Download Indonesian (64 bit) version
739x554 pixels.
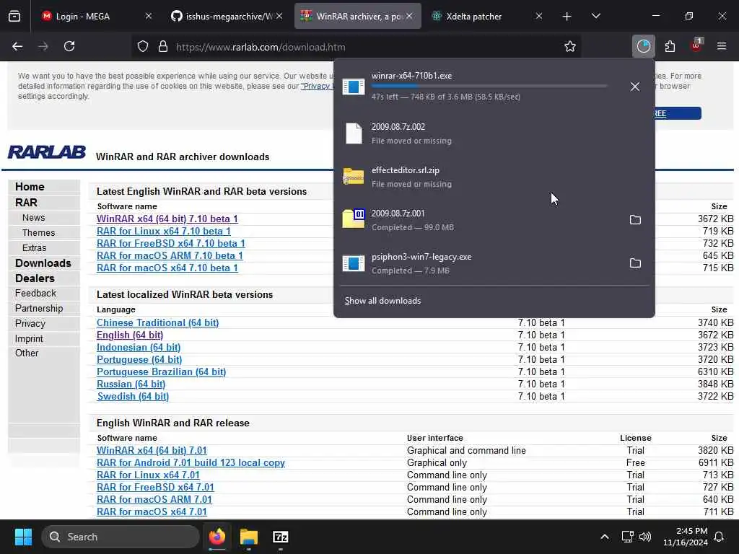[139, 348]
